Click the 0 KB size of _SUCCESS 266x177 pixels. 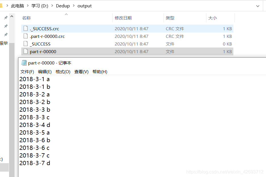coord(227,44)
